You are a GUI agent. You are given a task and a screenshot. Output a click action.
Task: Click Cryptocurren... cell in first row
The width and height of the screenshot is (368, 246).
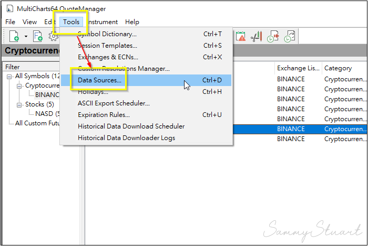pyautogui.click(x=344, y=79)
